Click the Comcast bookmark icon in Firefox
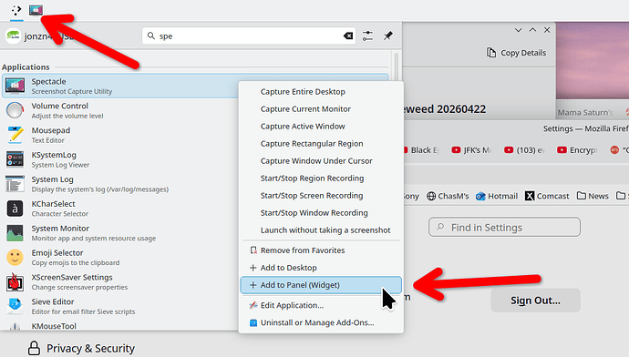Image resolution: width=629 pixels, height=357 pixels. (530, 196)
